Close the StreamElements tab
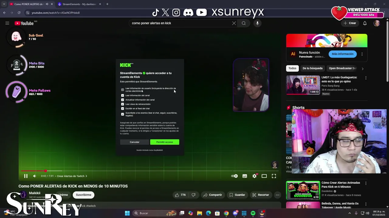Screen dimensions: 389x218 point(100,4)
